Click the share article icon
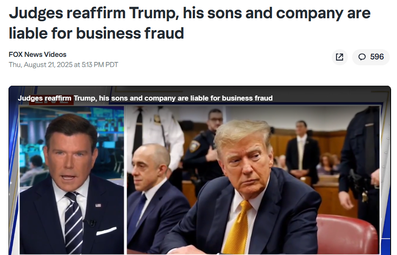The width and height of the screenshot is (397, 255). pos(339,57)
